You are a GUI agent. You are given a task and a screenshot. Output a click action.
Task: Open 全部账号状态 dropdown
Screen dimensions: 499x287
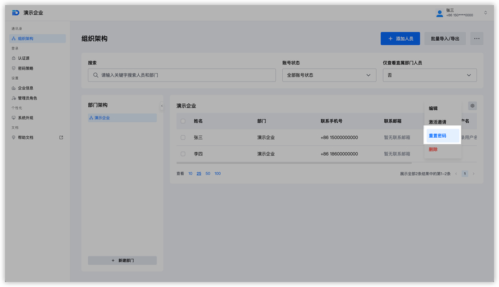pyautogui.click(x=329, y=75)
